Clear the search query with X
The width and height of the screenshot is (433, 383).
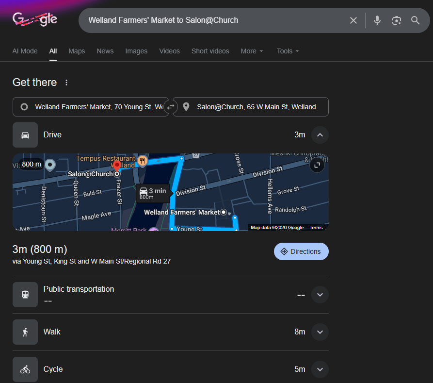pos(353,20)
